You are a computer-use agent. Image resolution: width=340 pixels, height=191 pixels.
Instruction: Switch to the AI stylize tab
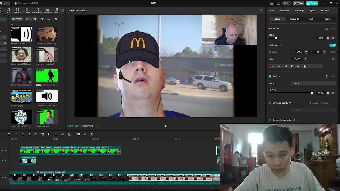(x=324, y=11)
